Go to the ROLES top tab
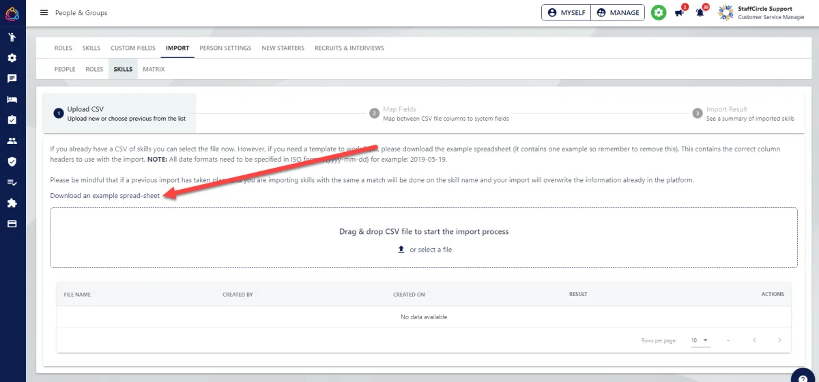Screen dimensions: 819x382 (x=63, y=48)
